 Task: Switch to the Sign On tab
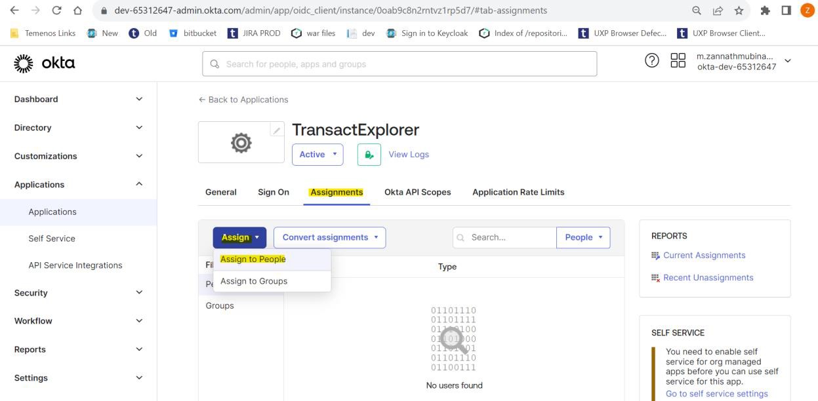274,192
